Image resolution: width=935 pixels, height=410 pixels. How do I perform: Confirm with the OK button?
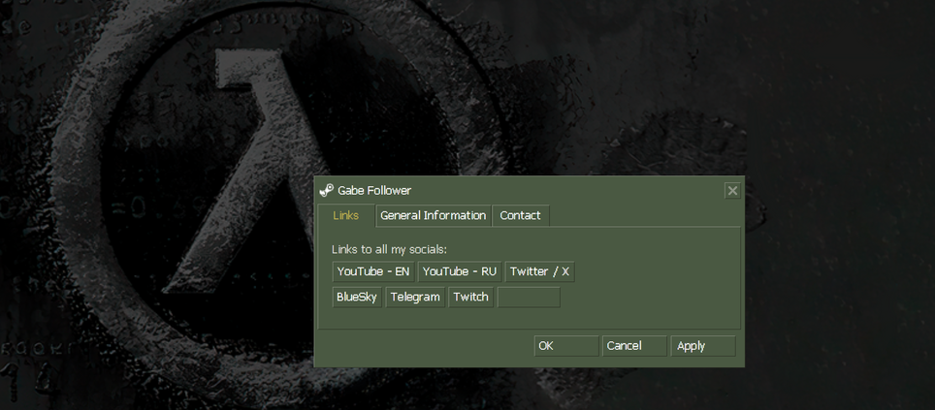[x=565, y=346]
